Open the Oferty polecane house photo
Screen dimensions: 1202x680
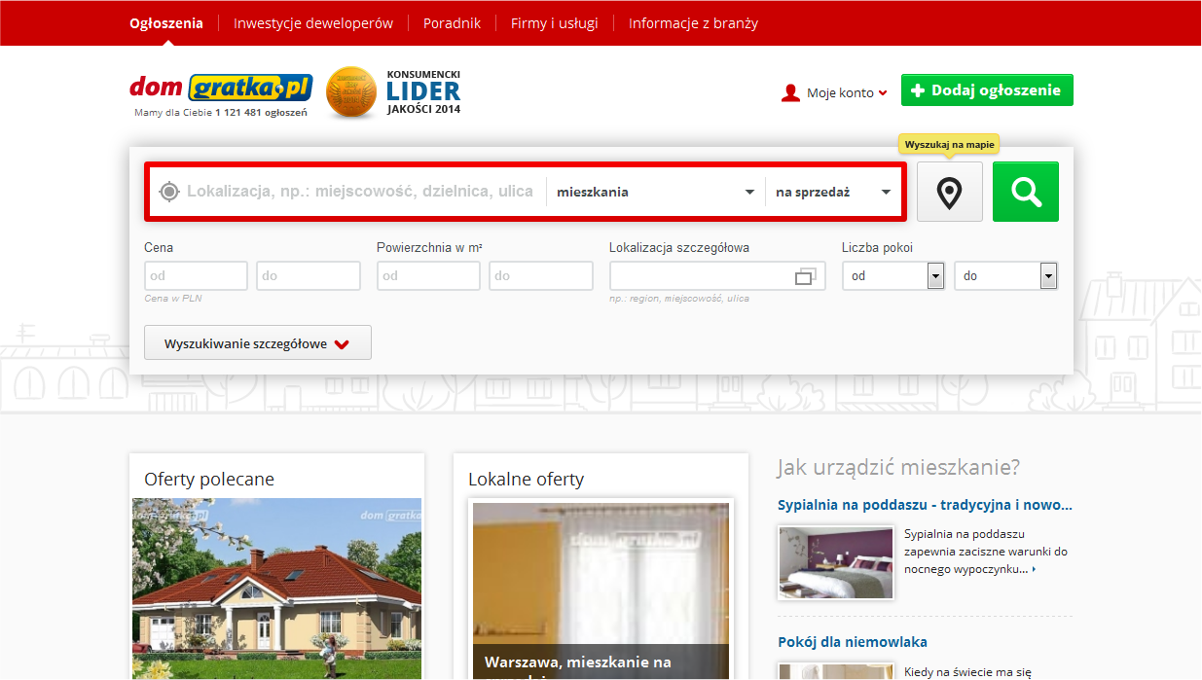click(277, 589)
